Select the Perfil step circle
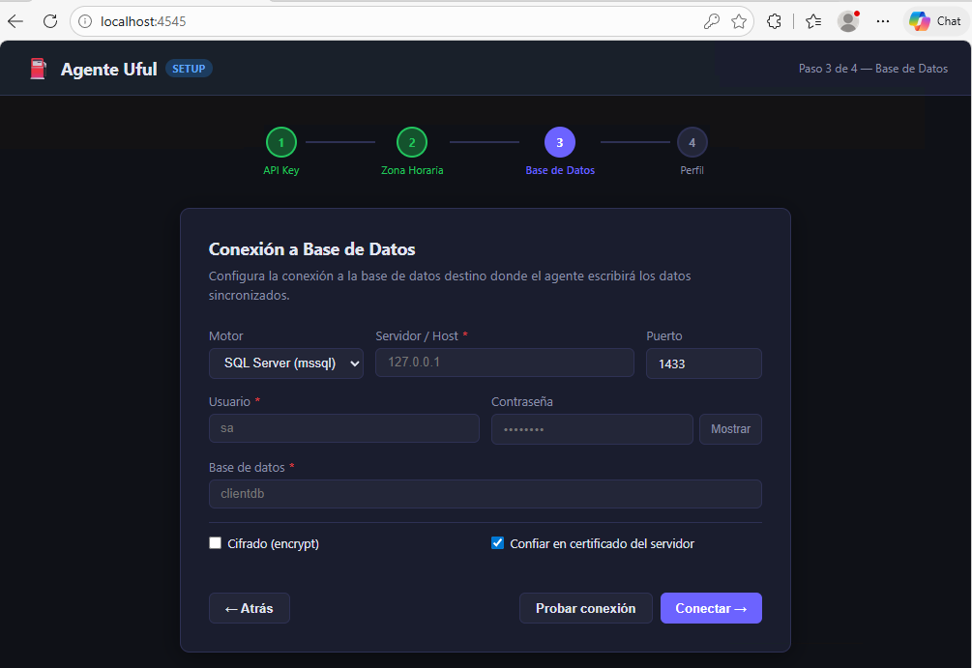This screenshot has width=972, height=668. [x=692, y=142]
